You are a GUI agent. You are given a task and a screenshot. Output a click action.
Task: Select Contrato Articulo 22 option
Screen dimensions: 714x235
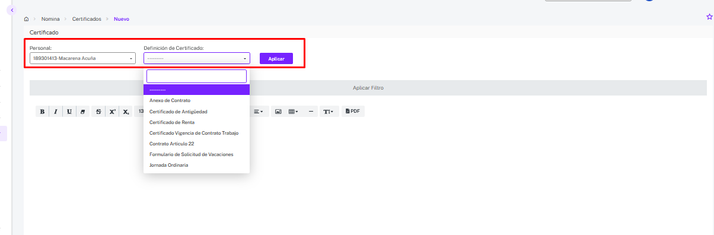(x=196, y=144)
